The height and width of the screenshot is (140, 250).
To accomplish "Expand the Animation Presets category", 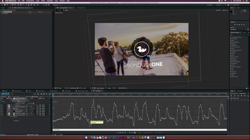I will pos(230,37).
